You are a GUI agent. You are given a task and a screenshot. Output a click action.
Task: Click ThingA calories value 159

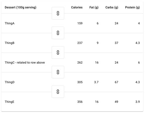tap(80, 23)
